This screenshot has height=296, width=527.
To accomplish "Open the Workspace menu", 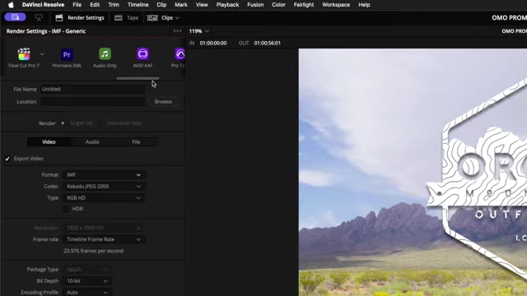I will [x=336, y=5].
